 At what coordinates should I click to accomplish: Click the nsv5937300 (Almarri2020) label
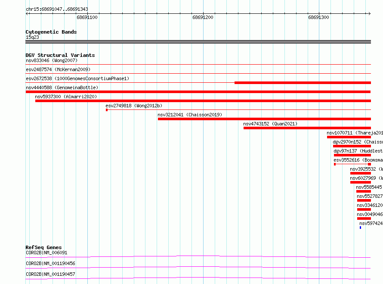point(66,97)
